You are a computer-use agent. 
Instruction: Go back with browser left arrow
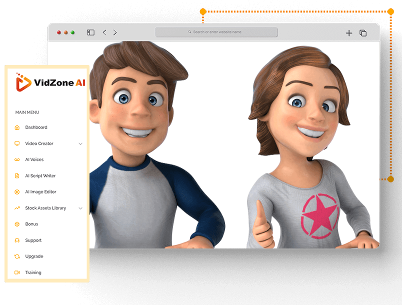104,32
